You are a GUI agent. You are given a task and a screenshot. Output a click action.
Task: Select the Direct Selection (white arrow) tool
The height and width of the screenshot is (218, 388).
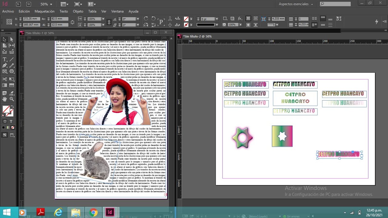tap(12, 39)
